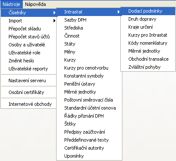Expand the Intrastat submenu arrow

coord(119,12)
